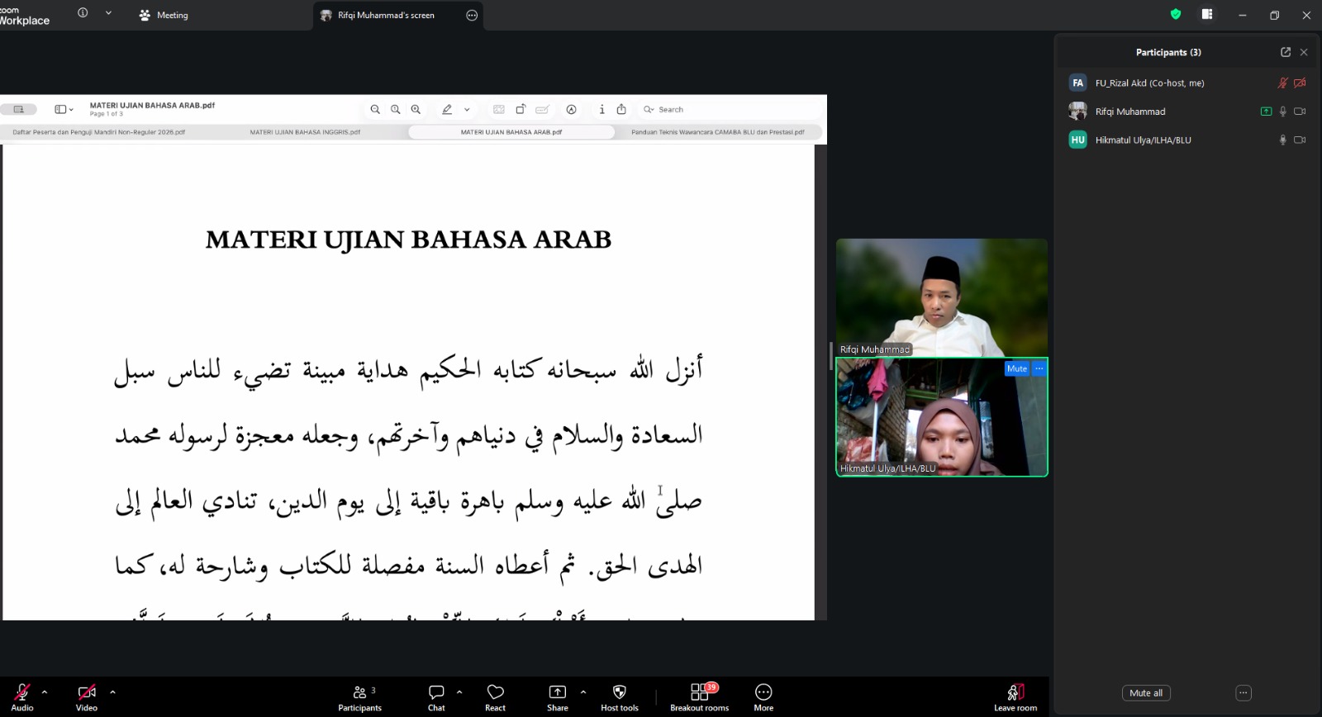Viewport: 1322px width, 717px height.
Task: Switch to Panduan Teknis Wawancara CAMABA tab
Action: 718,132
